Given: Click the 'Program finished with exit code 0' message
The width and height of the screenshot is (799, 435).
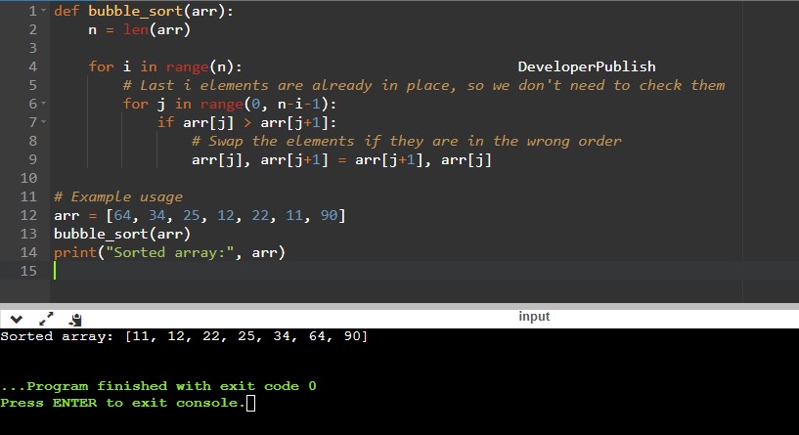Looking at the screenshot, I should click(x=158, y=386).
